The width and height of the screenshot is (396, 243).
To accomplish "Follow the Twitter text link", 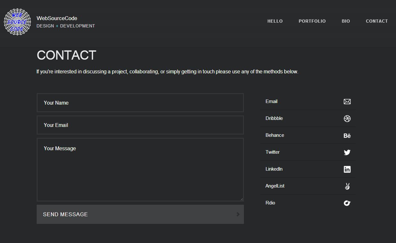I will 272,152.
